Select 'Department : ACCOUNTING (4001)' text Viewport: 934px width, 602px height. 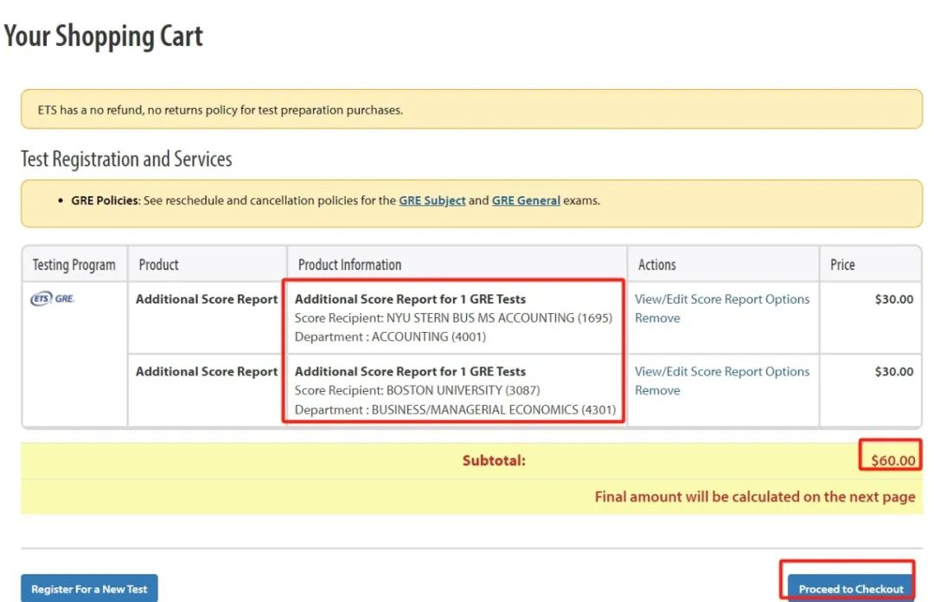tap(390, 336)
